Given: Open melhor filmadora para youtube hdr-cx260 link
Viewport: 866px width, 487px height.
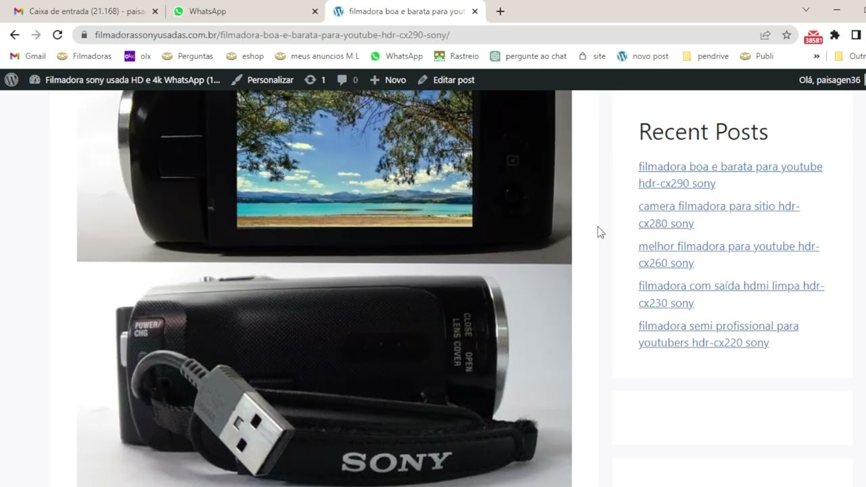Looking at the screenshot, I should click(729, 254).
